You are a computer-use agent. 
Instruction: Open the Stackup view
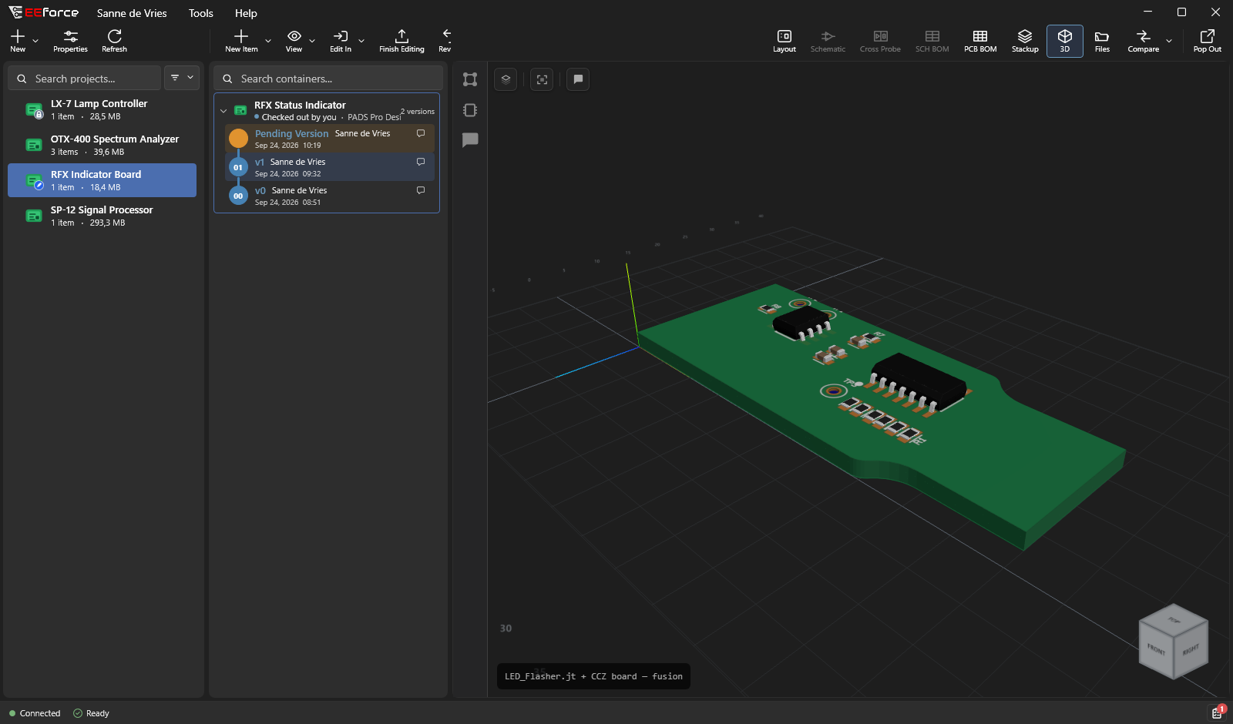pyautogui.click(x=1025, y=41)
